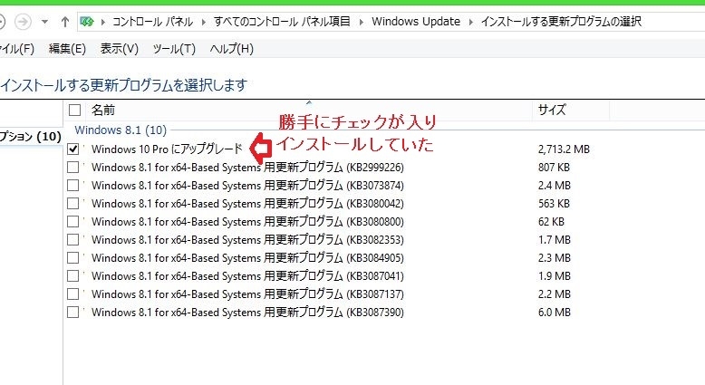The image size is (705, 385).
Task: Uncheck Windows 10 Pro にアップグレード
Action: pyautogui.click(x=72, y=149)
